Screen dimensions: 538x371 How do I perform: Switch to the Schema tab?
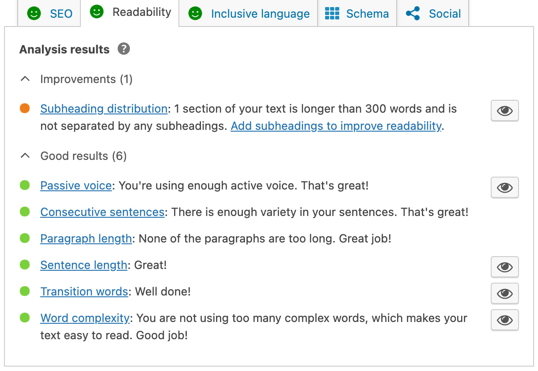coord(357,14)
